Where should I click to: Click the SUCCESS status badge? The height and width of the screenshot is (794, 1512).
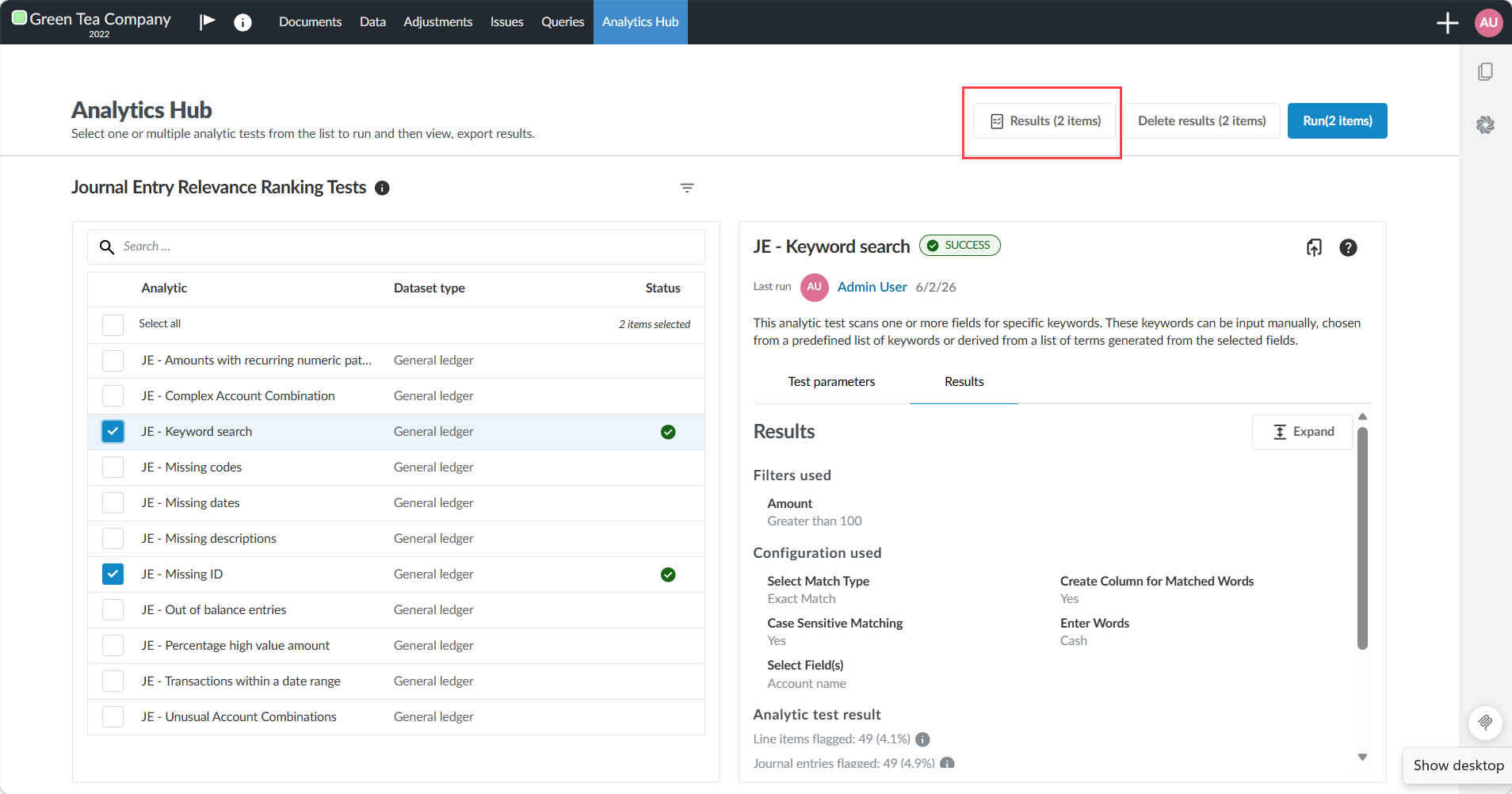point(960,246)
